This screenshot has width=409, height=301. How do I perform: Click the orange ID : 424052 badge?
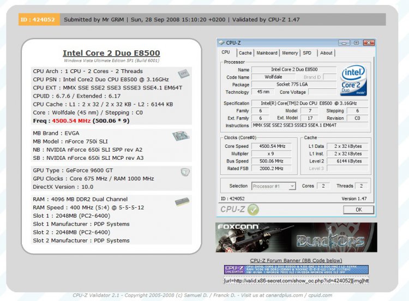click(x=39, y=20)
